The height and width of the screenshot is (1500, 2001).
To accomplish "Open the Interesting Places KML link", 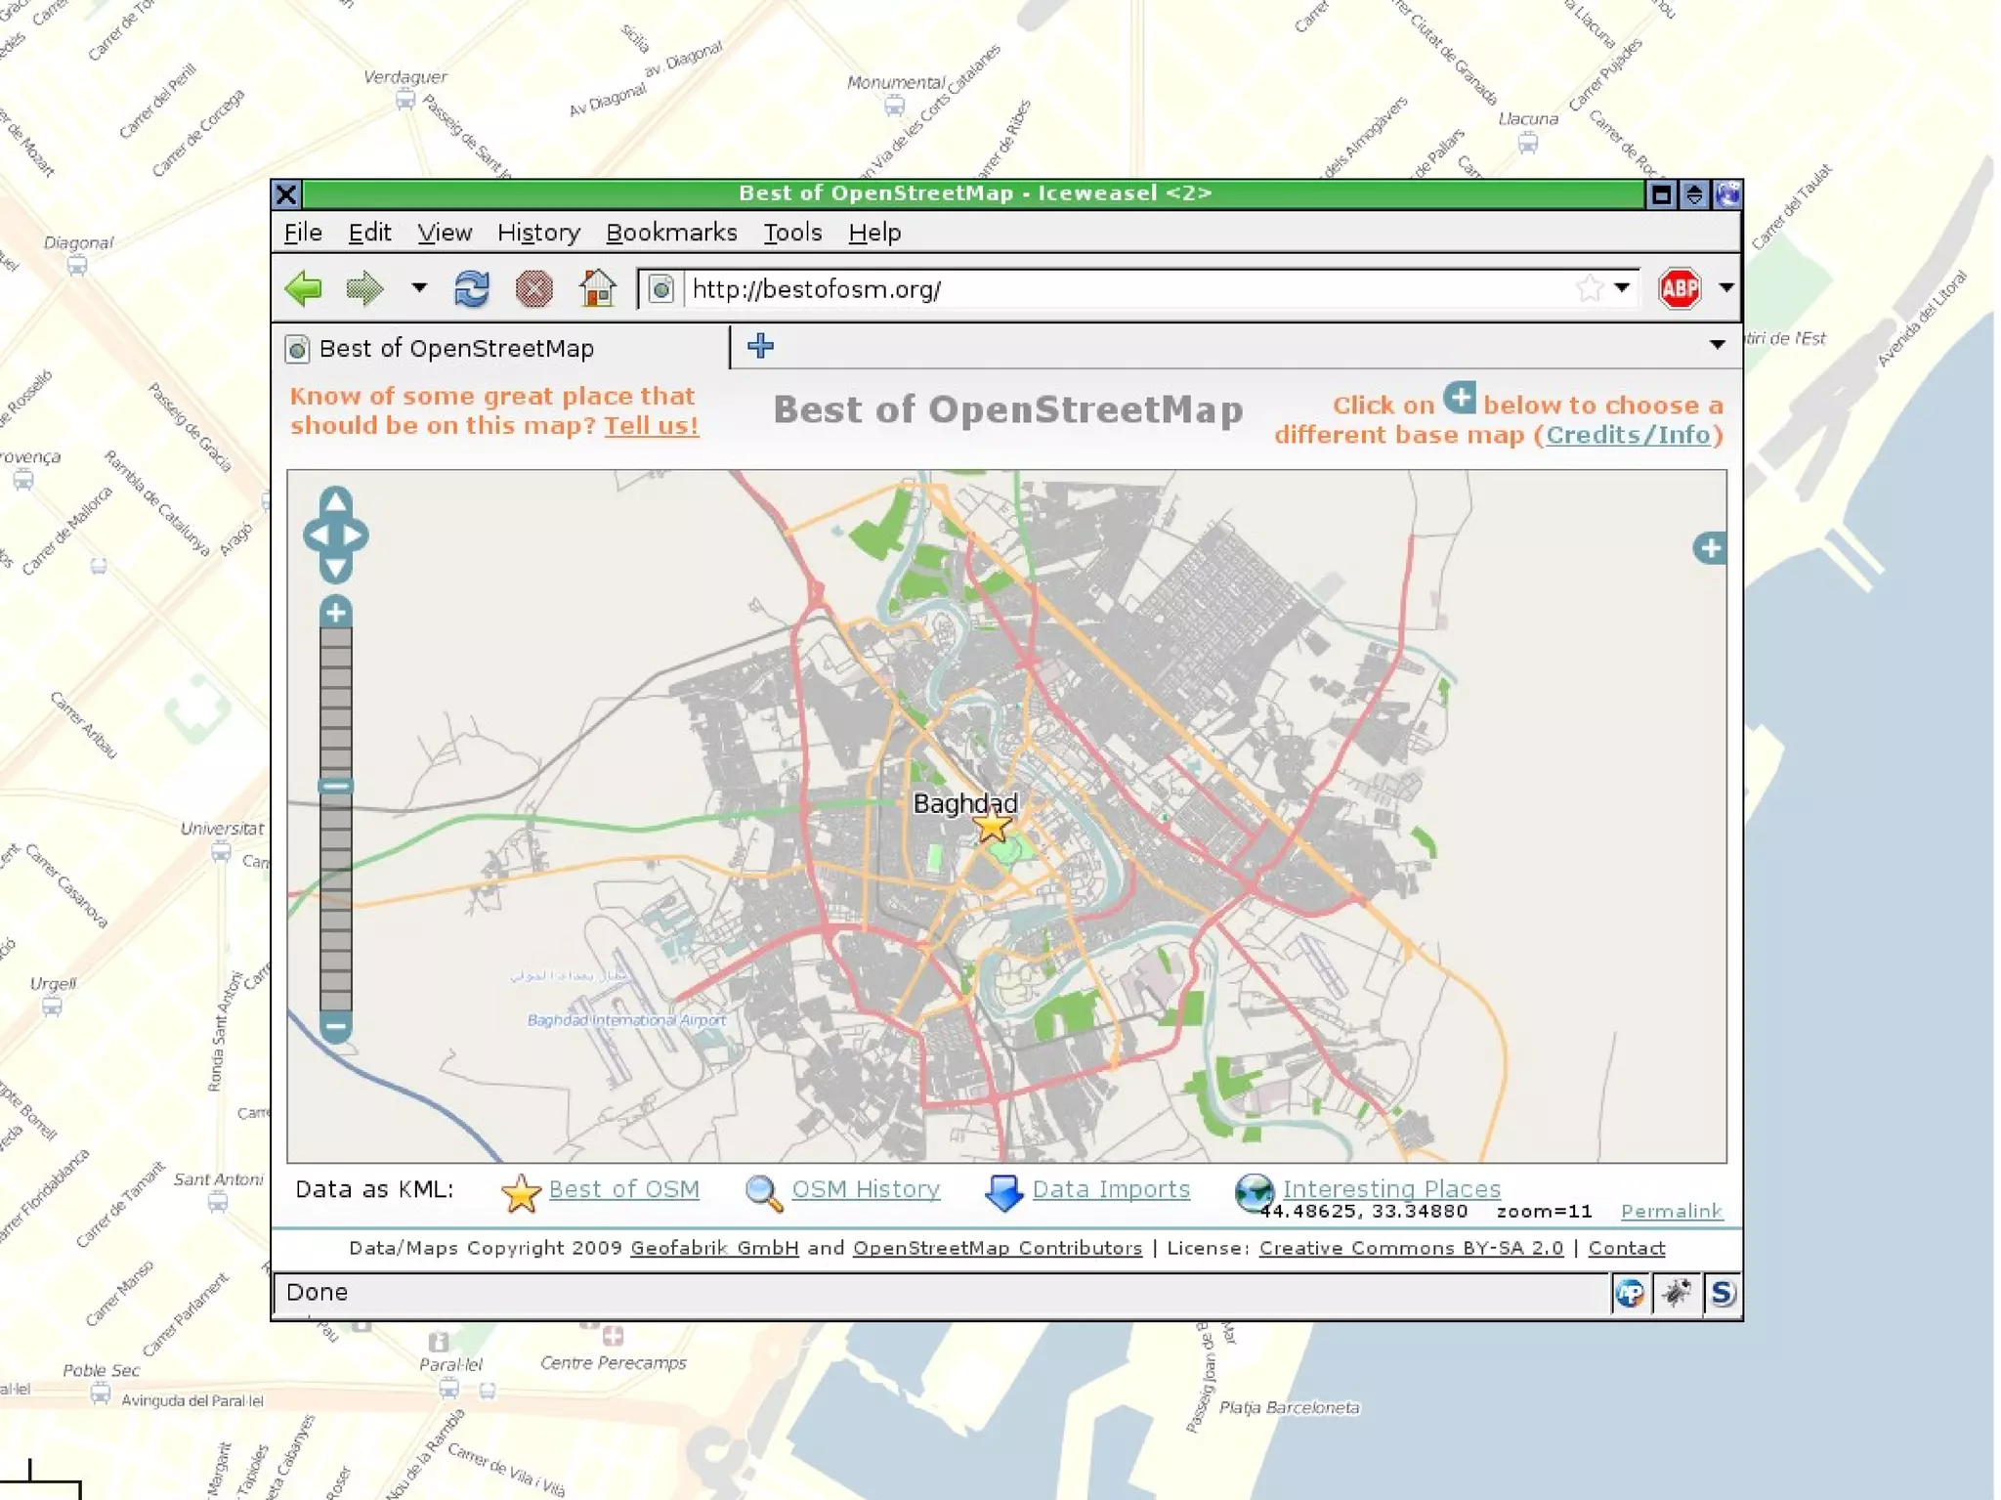I will (1390, 1188).
